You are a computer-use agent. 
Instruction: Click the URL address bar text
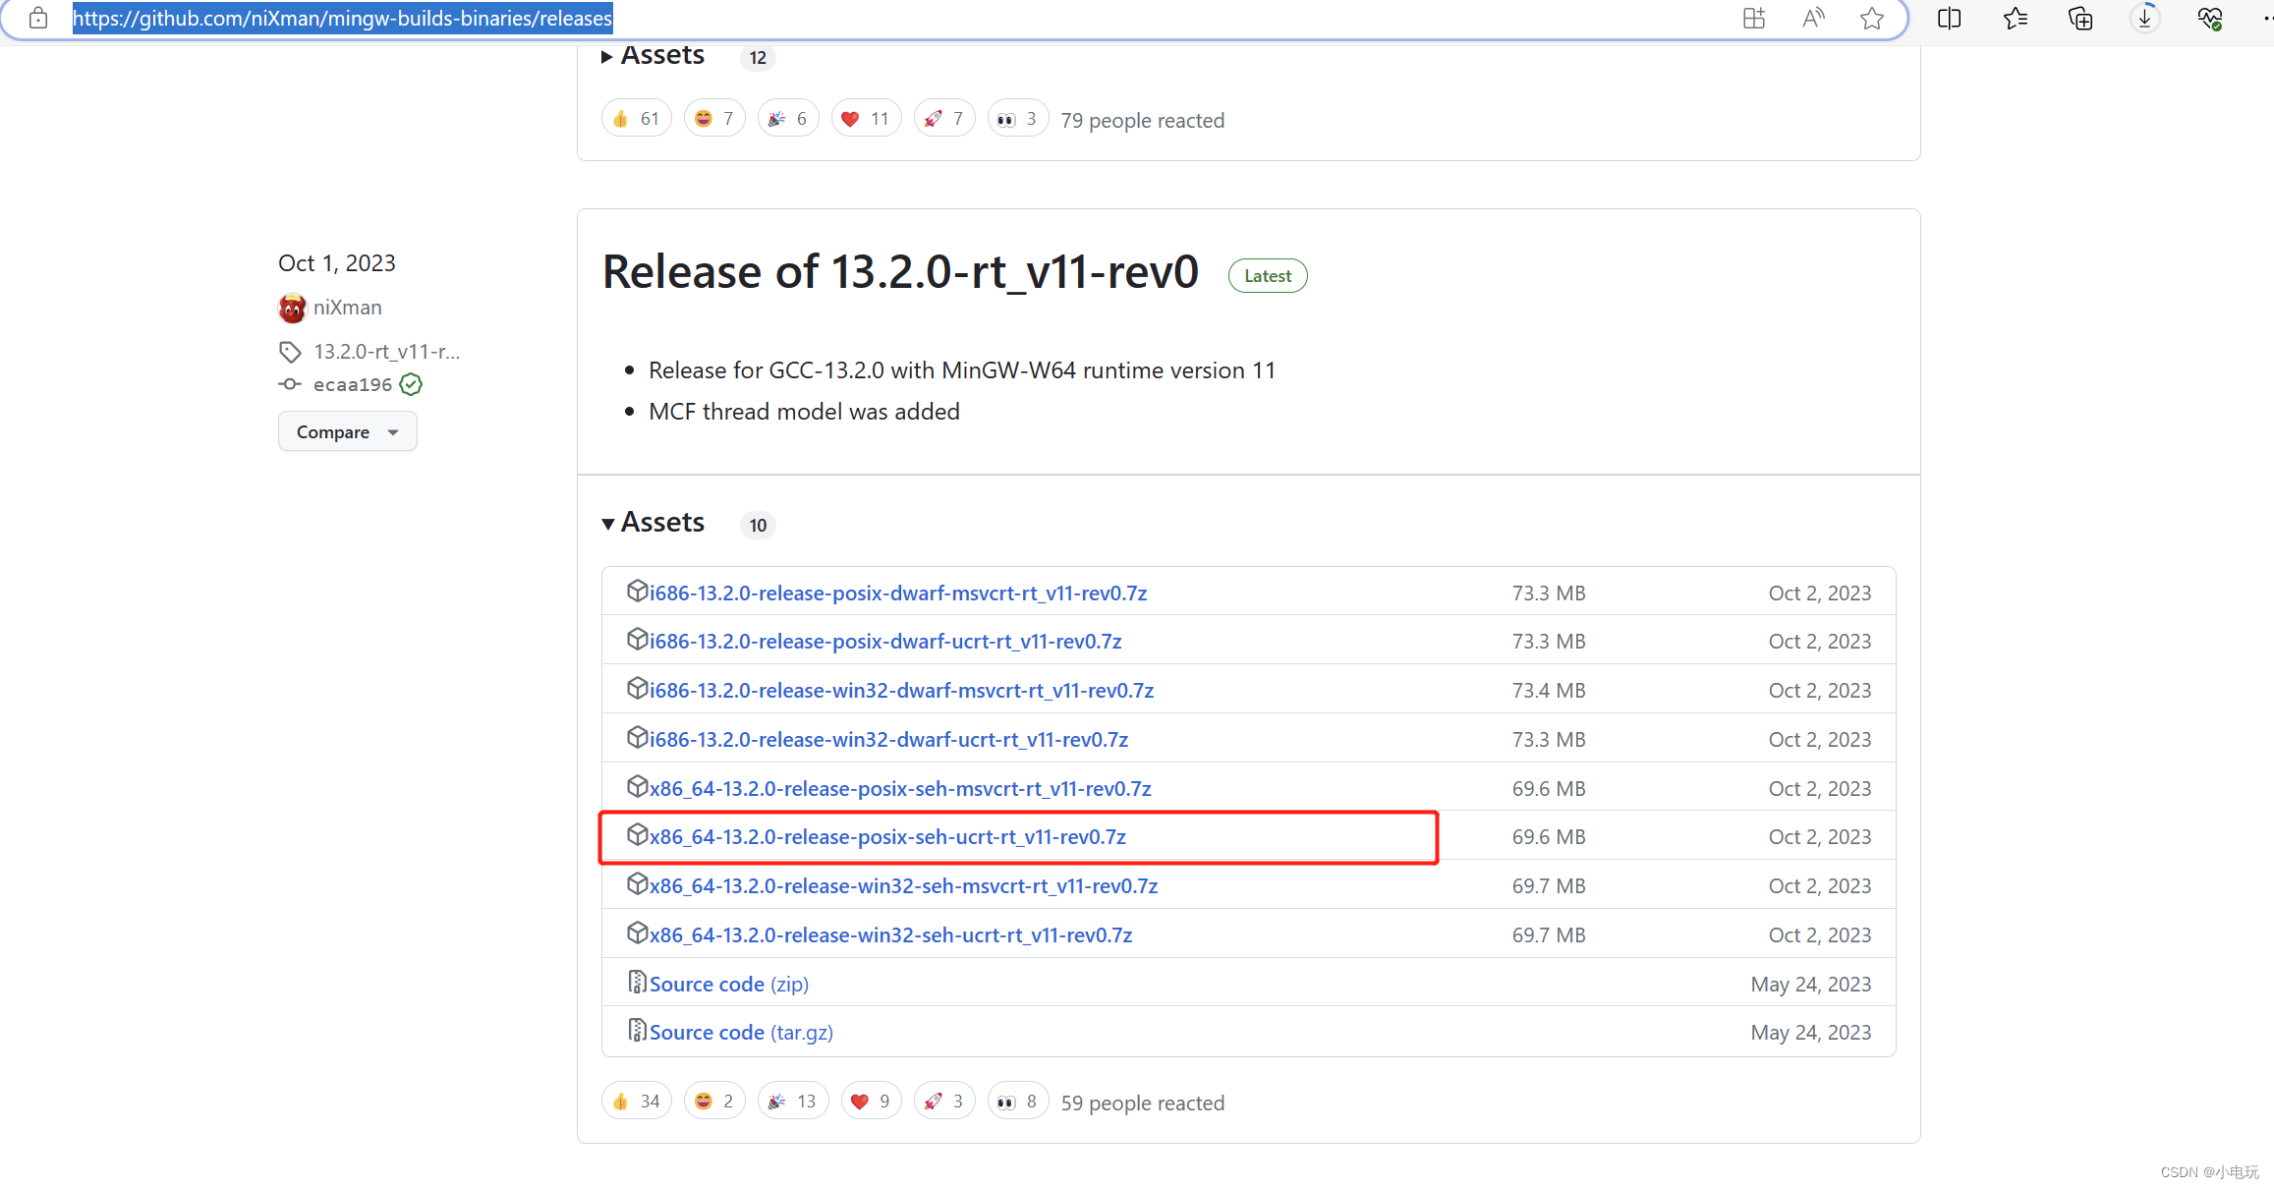point(342,19)
